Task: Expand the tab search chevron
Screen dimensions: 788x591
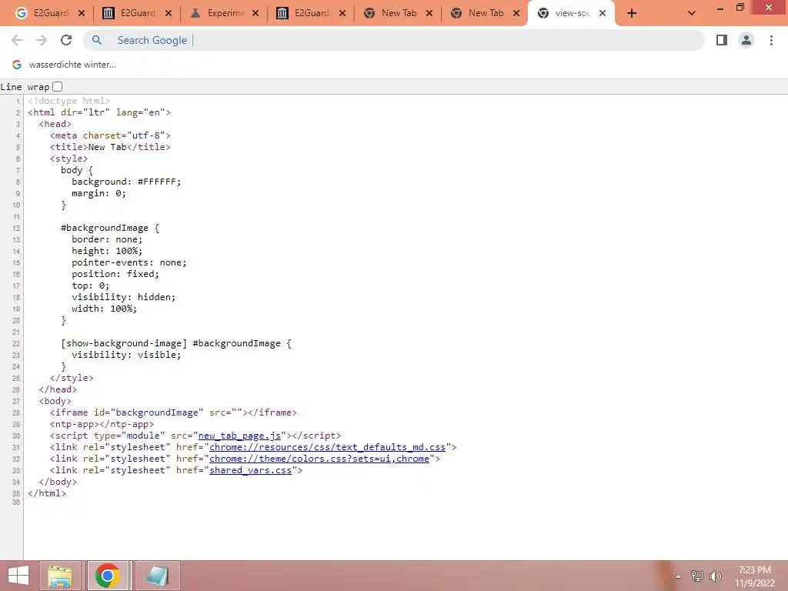Action: (692, 14)
